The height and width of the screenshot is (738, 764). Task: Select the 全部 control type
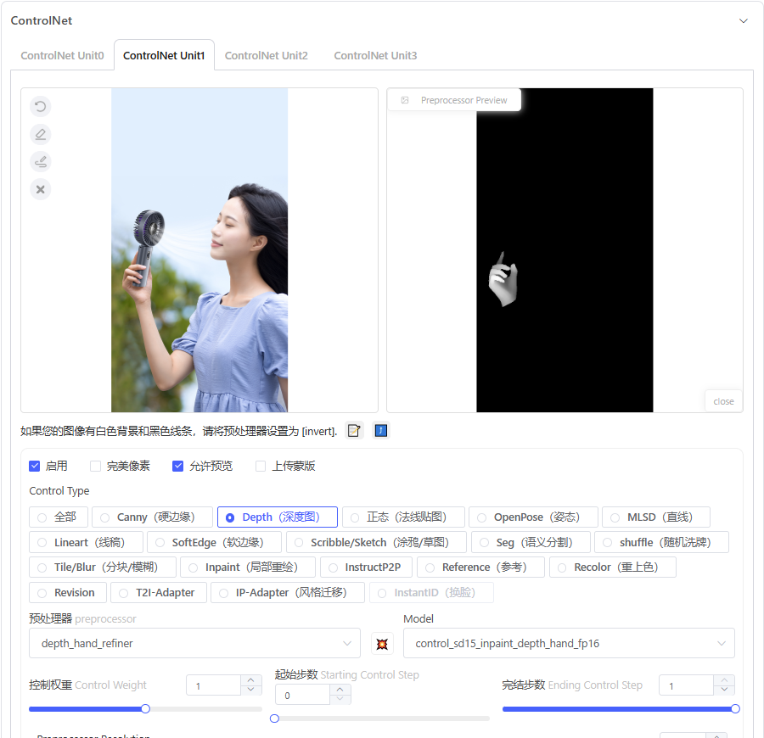coord(59,517)
